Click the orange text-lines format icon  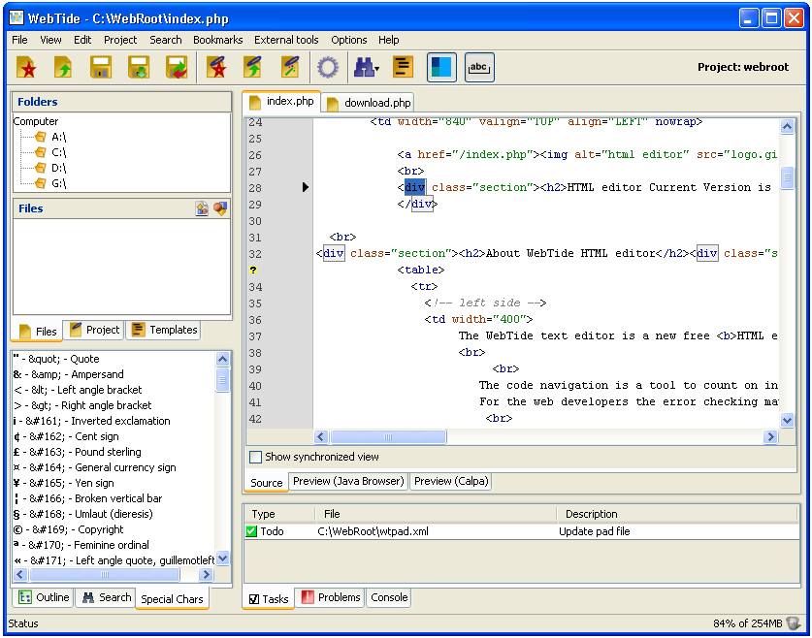click(x=403, y=67)
